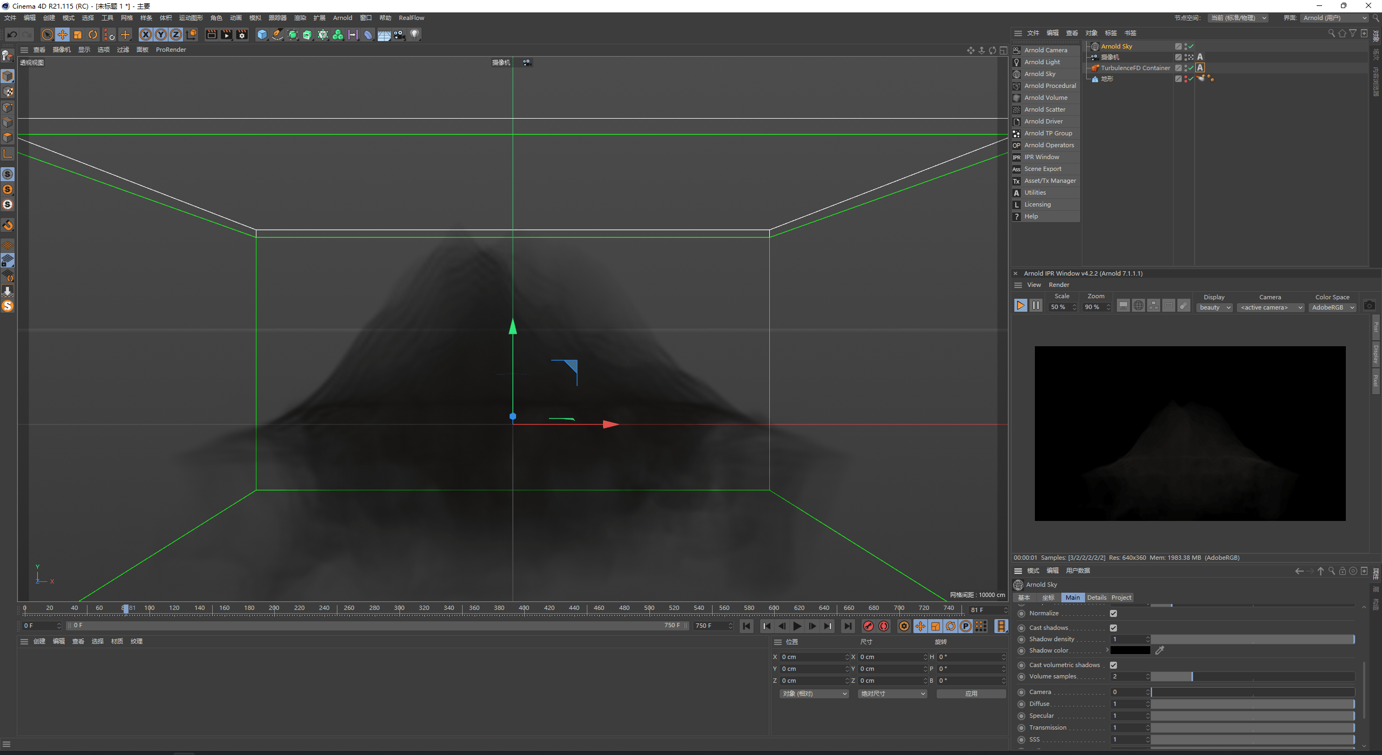The height and width of the screenshot is (755, 1382).
Task: Click the blue Cube primitive icon
Action: (262, 35)
